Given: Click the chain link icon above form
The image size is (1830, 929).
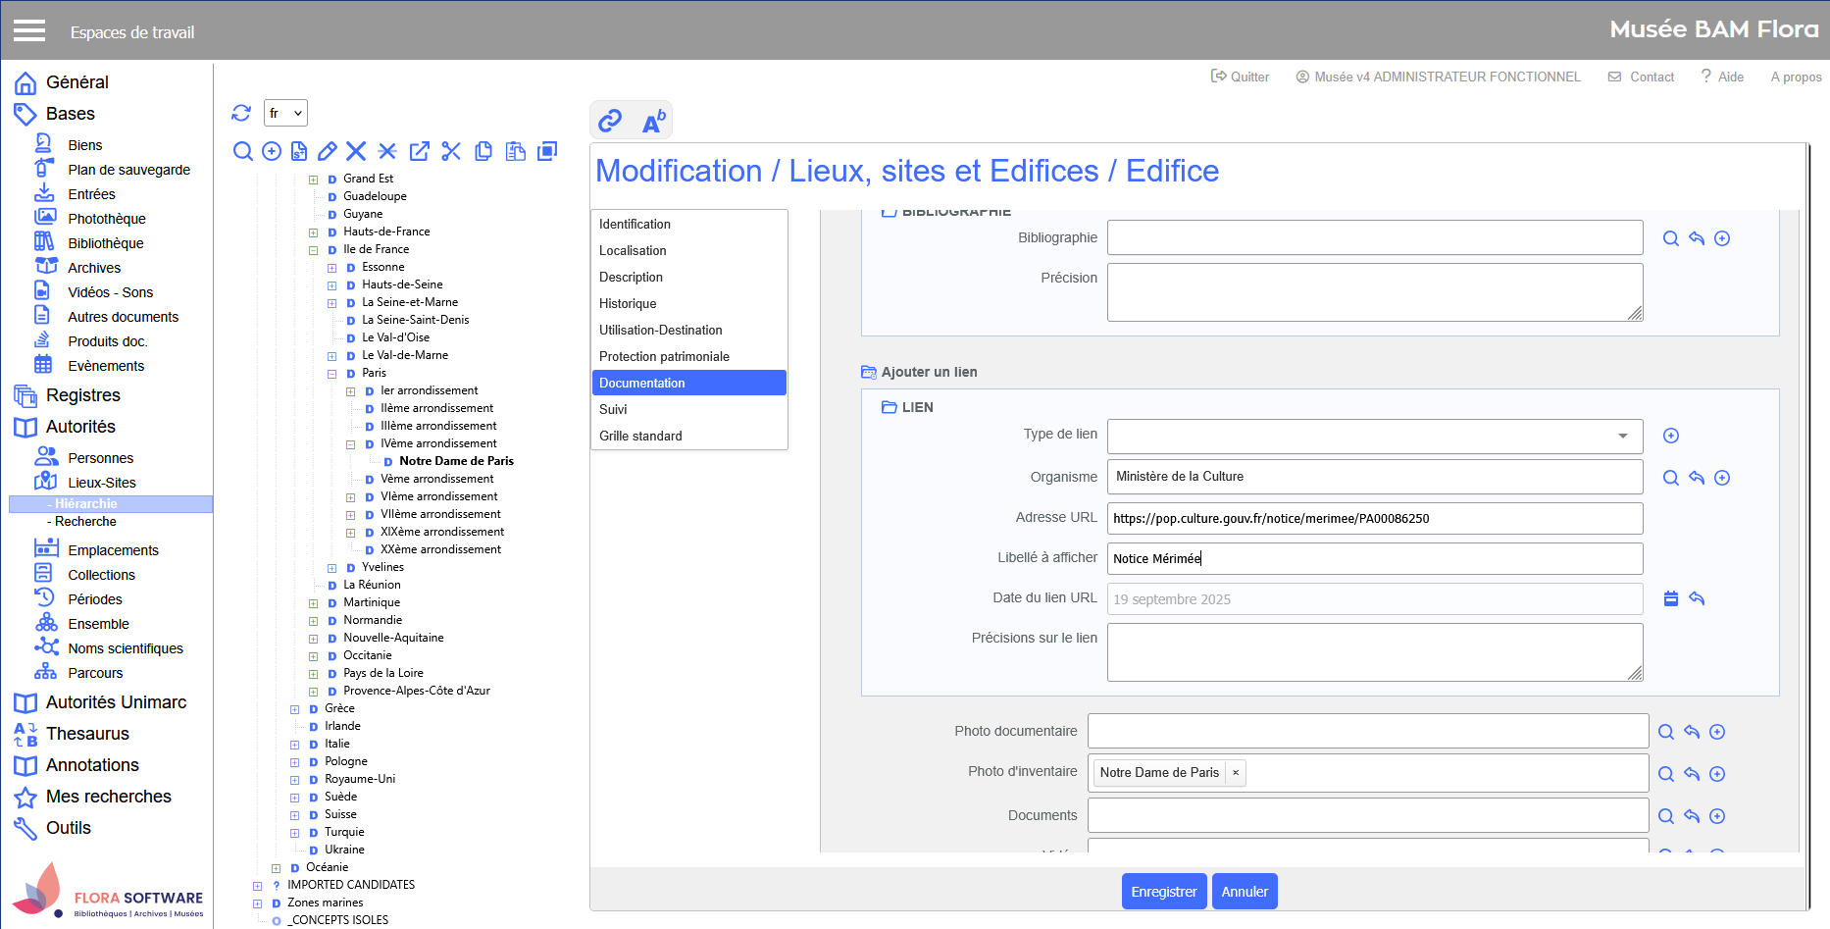Looking at the screenshot, I should (x=610, y=121).
